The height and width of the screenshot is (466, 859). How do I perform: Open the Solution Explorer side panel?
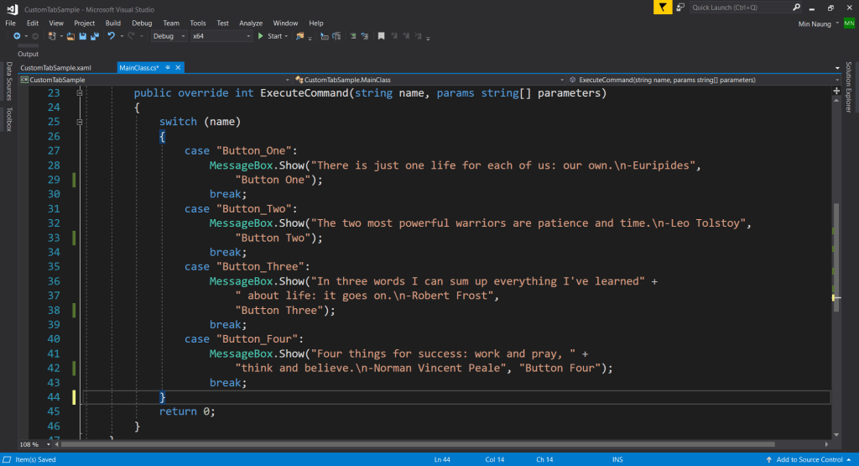848,87
